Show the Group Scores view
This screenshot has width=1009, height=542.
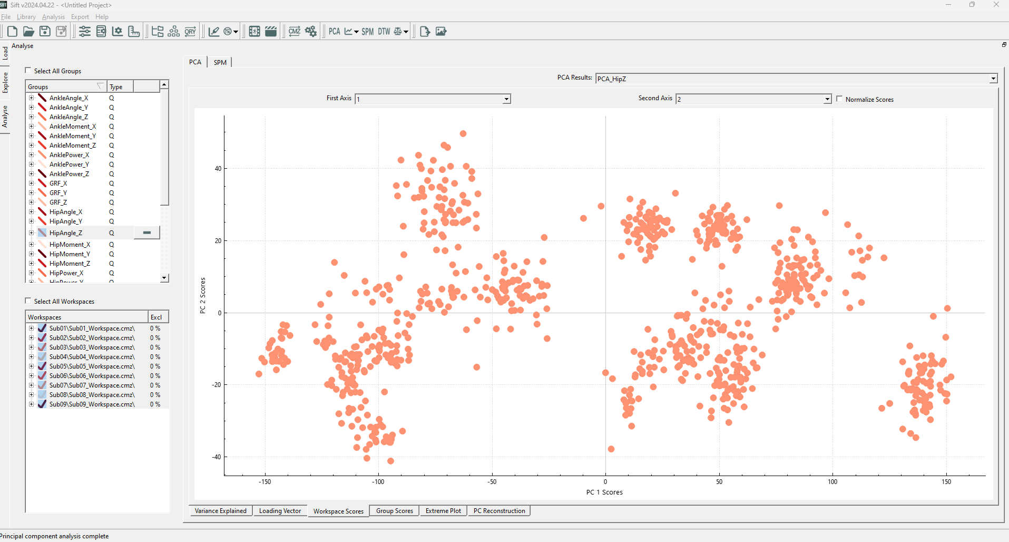[395, 511]
